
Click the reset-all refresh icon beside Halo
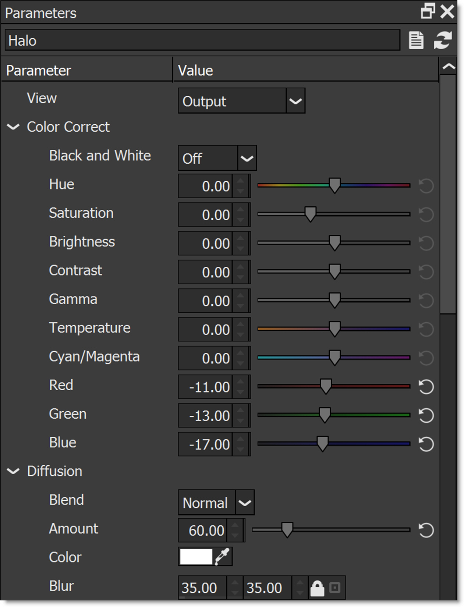point(442,40)
